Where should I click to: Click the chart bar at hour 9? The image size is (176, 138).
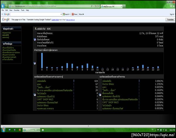pos(87,66)
